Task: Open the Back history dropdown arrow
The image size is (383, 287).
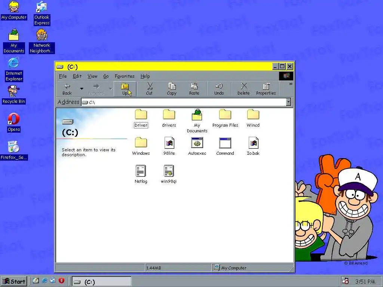Action: point(82,89)
